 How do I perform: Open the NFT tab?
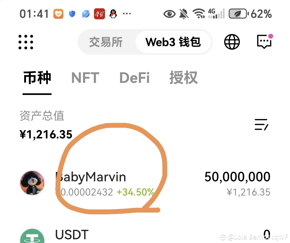coord(85,78)
